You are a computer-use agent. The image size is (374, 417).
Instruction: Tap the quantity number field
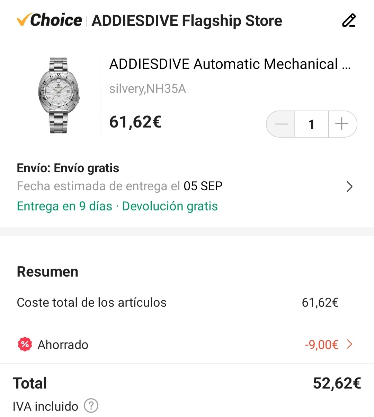point(311,124)
